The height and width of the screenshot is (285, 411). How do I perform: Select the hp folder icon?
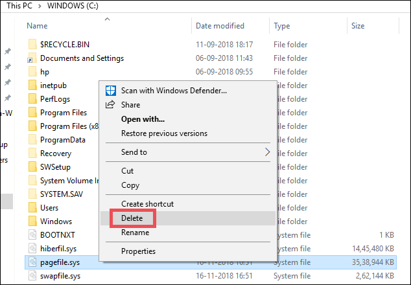tap(32, 71)
